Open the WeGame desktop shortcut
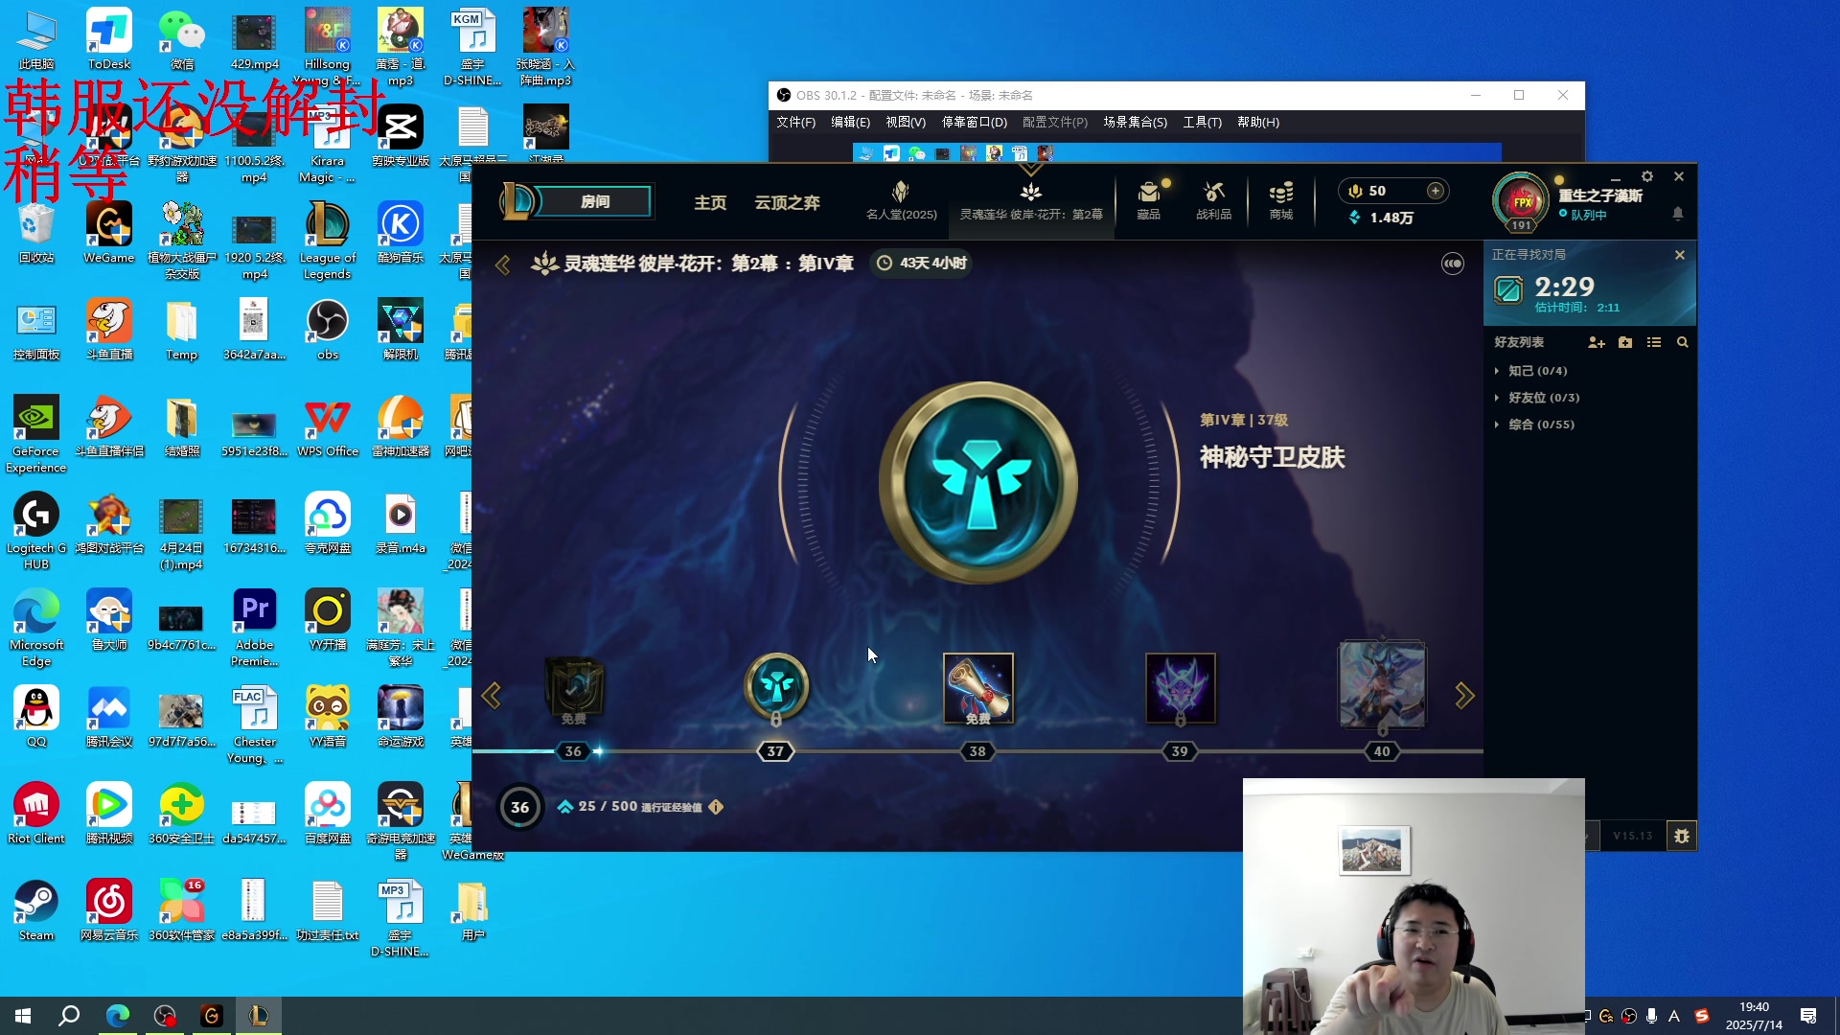The width and height of the screenshot is (1840, 1035). pyautogui.click(x=109, y=233)
